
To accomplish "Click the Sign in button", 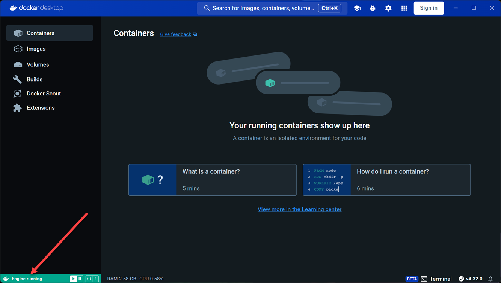I will [x=429, y=8].
